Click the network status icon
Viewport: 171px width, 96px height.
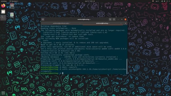tap(162, 1)
